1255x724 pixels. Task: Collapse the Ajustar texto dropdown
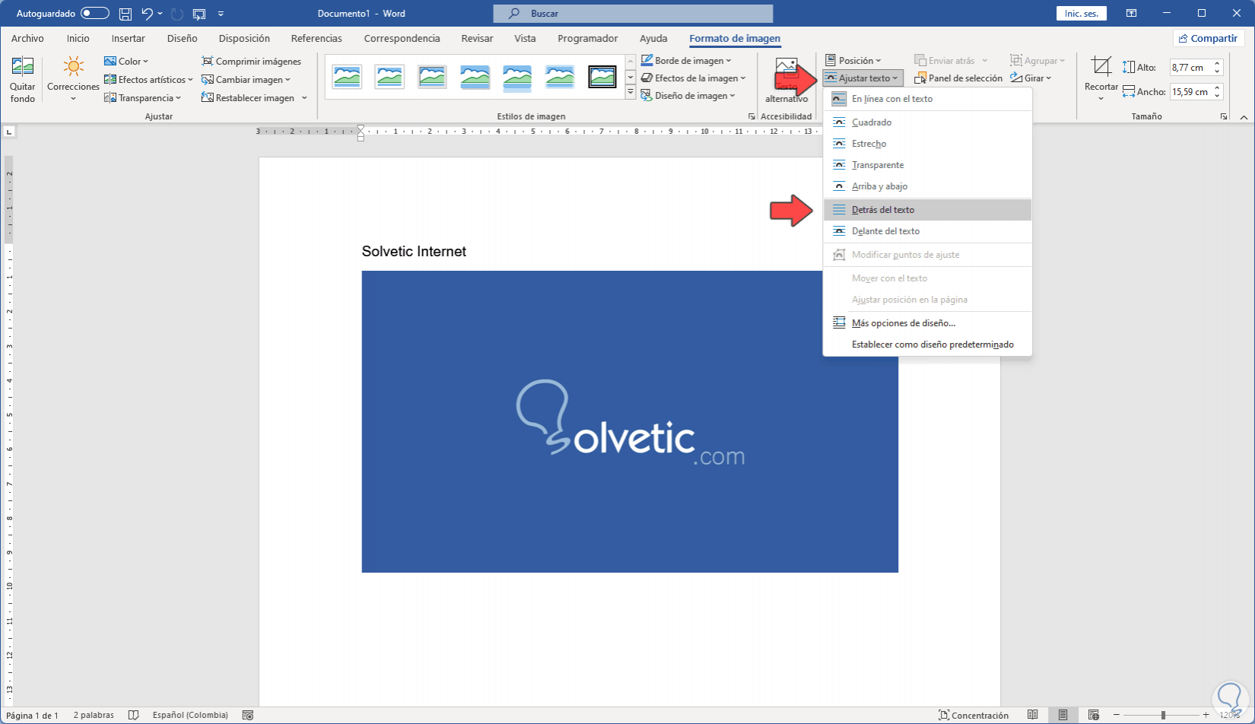(863, 78)
